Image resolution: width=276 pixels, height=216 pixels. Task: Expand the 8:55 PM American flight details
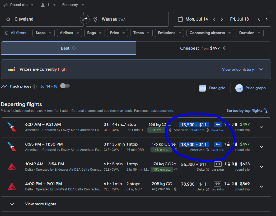tap(261, 147)
